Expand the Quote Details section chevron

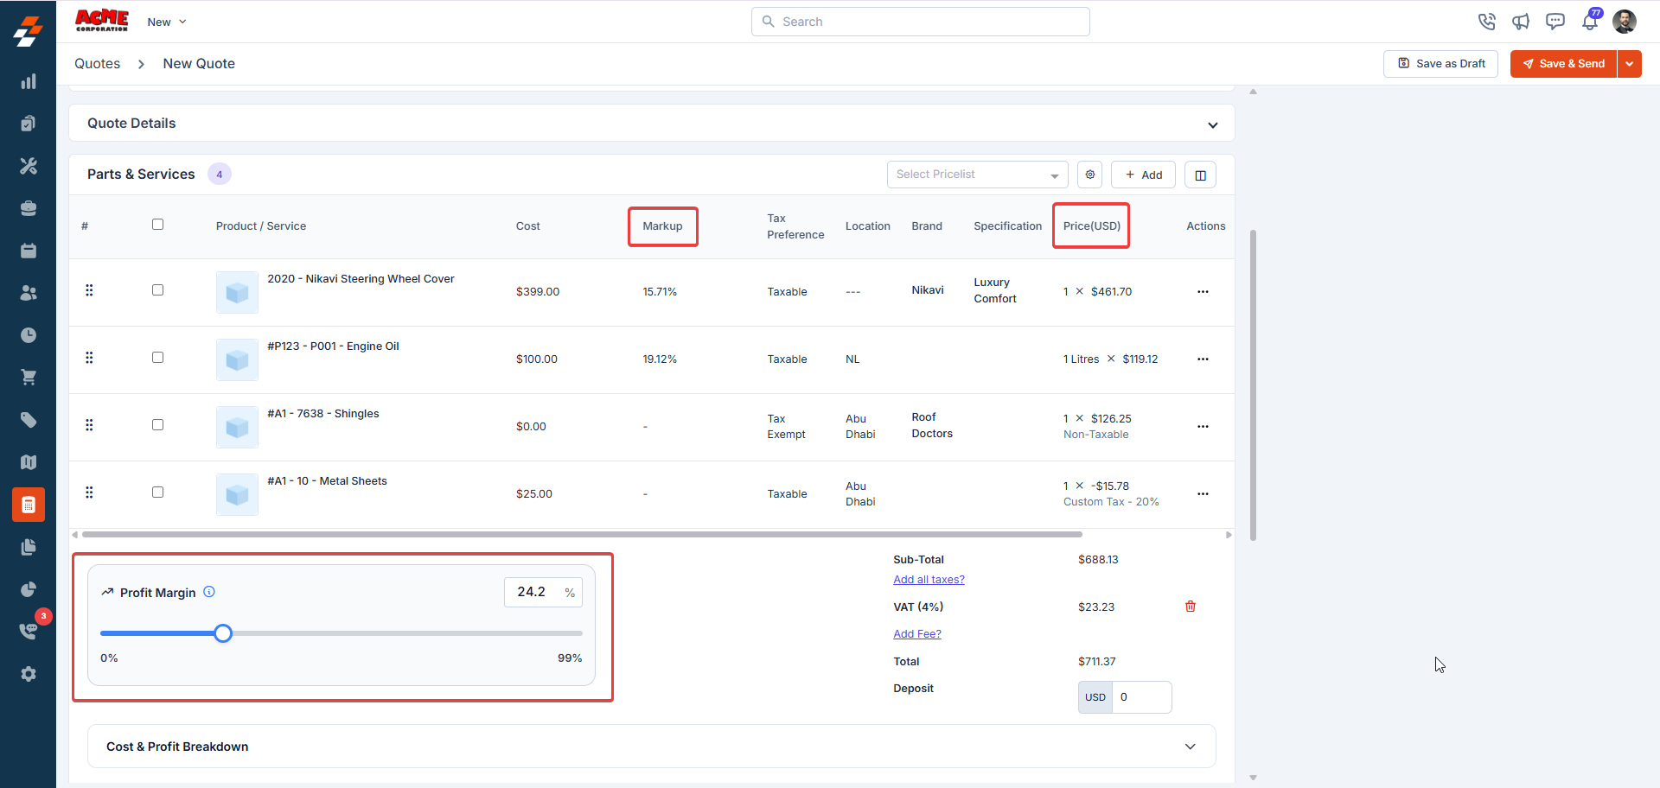tap(1213, 125)
